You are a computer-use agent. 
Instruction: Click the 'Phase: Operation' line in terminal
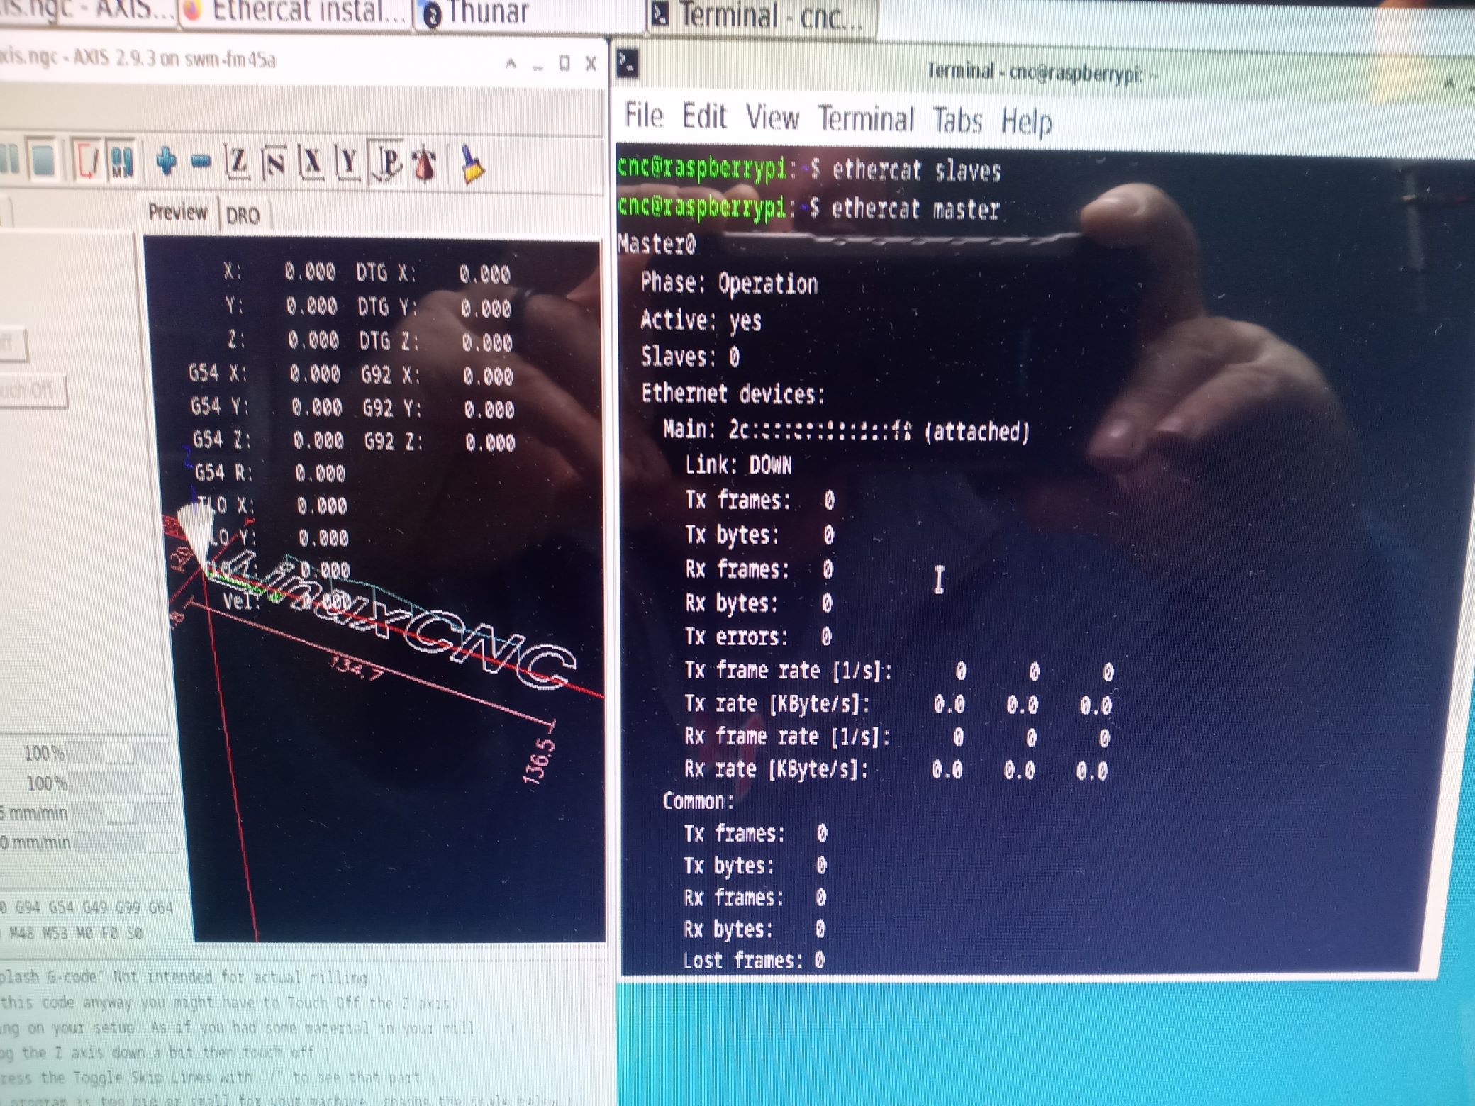[x=729, y=284]
